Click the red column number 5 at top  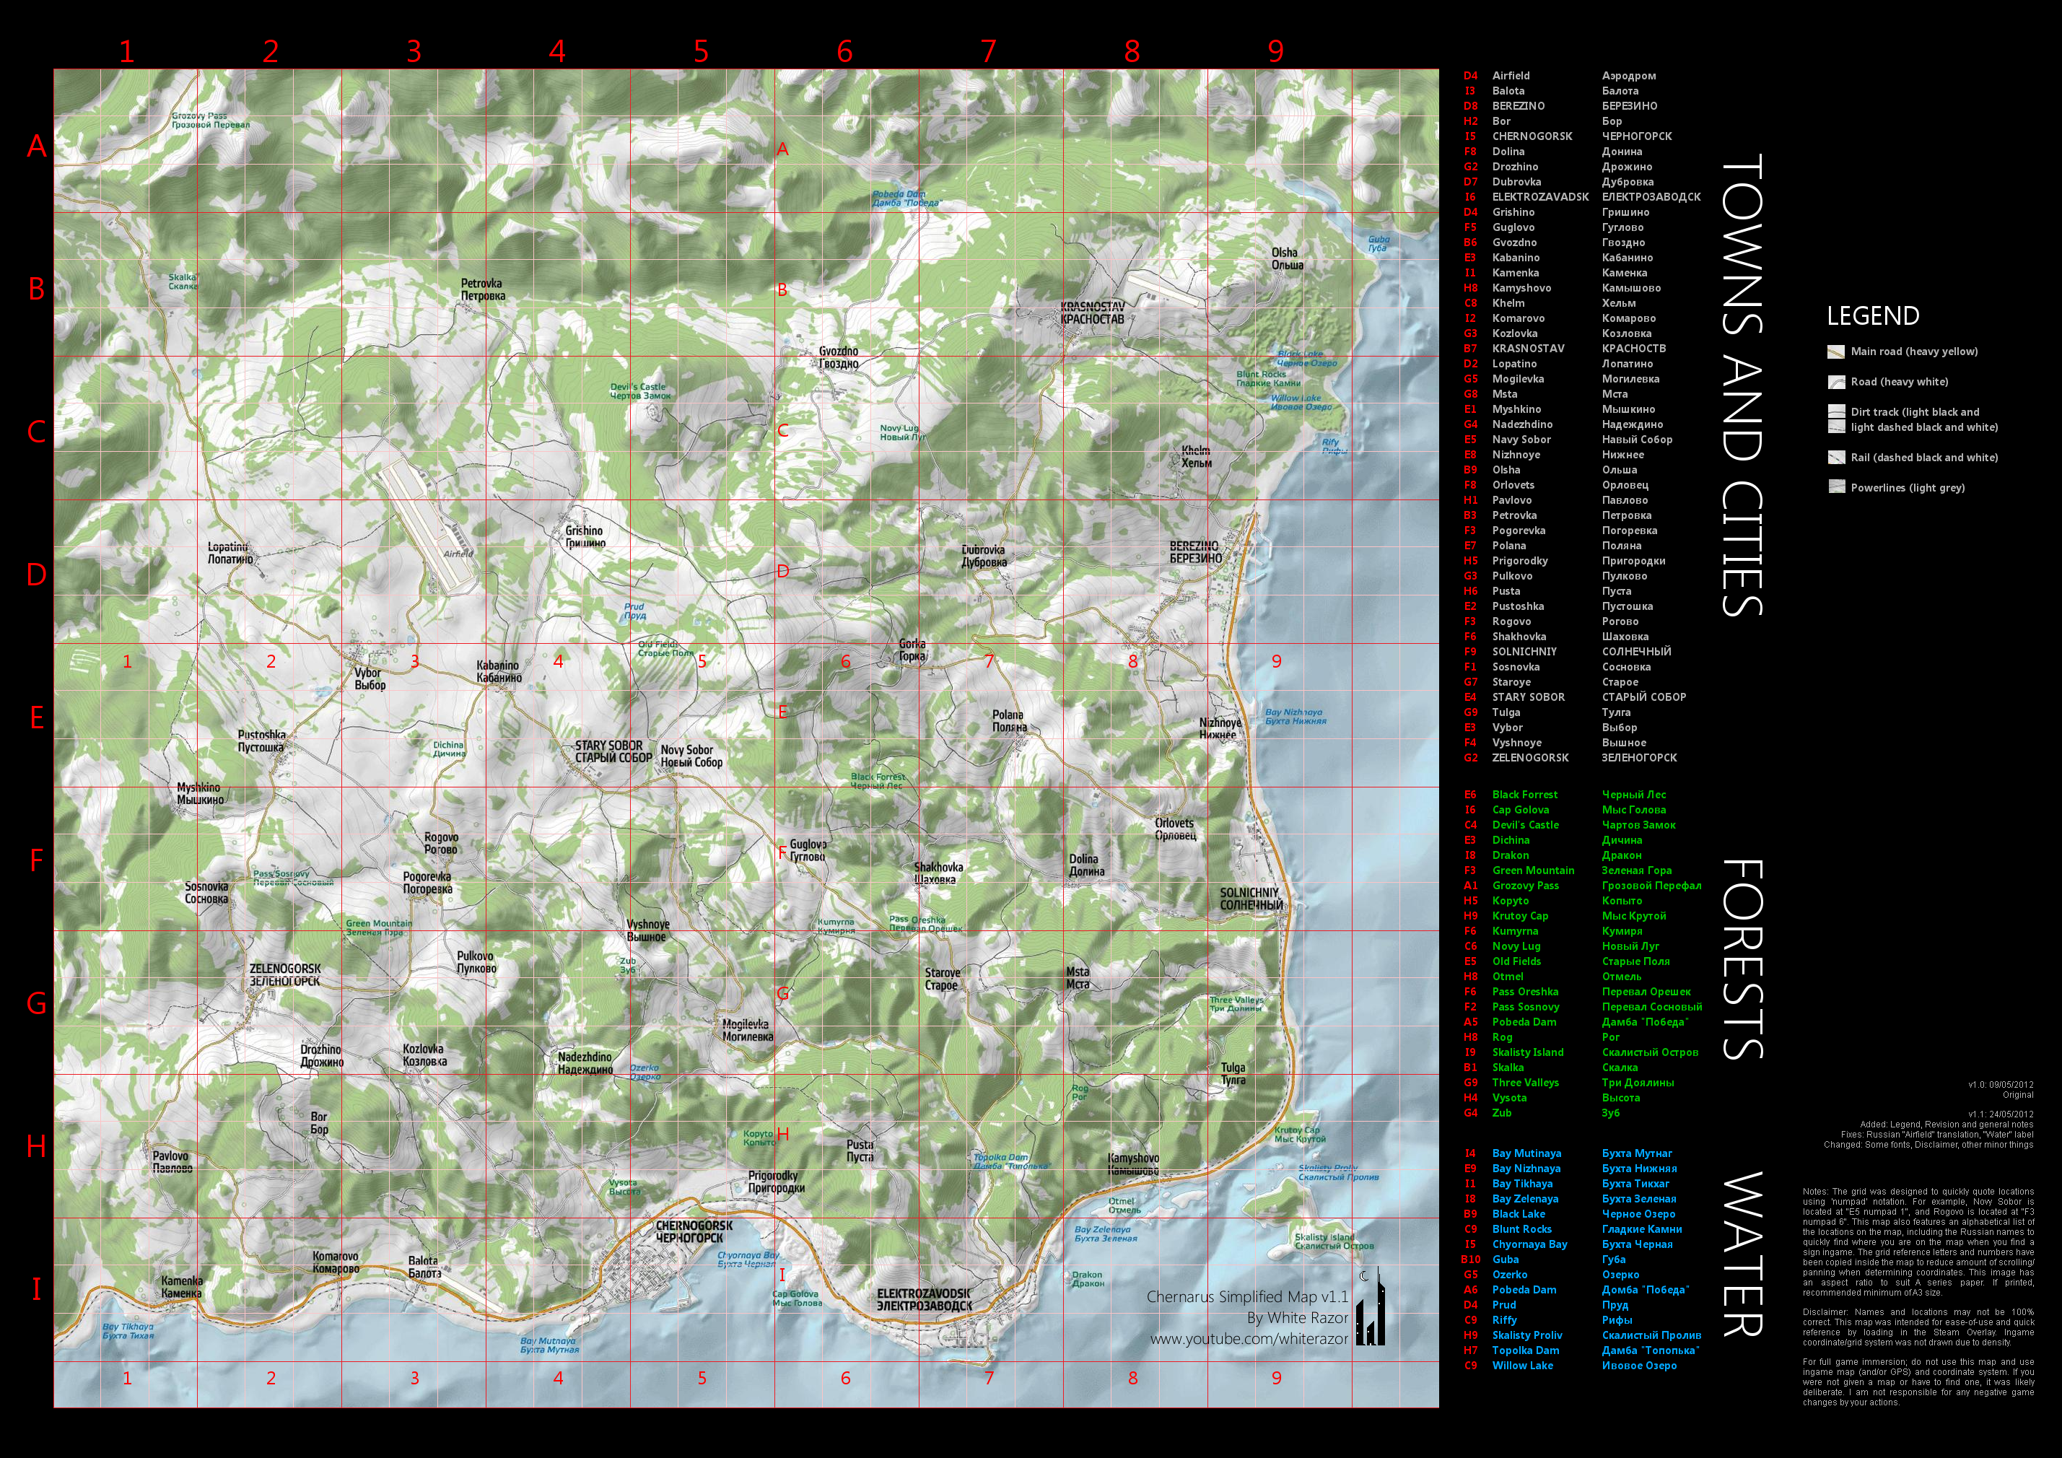coord(701,51)
